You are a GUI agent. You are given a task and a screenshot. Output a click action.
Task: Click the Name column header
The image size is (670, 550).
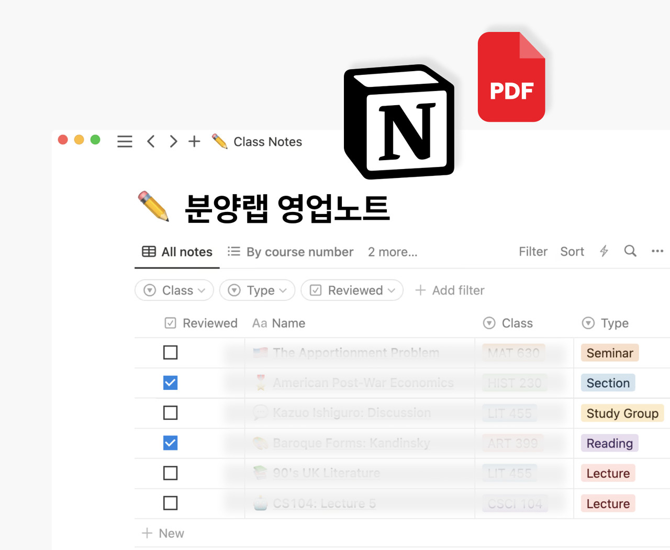pyautogui.click(x=278, y=323)
